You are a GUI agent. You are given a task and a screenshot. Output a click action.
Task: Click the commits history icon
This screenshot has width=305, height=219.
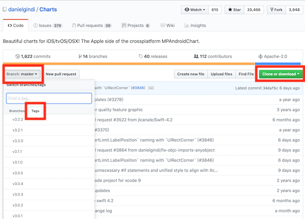tap(17, 56)
